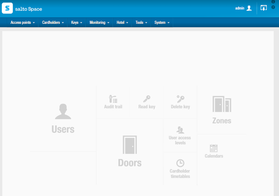Open the User access levels icon
Image resolution: width=279 pixels, height=196 pixels.
pos(180,130)
